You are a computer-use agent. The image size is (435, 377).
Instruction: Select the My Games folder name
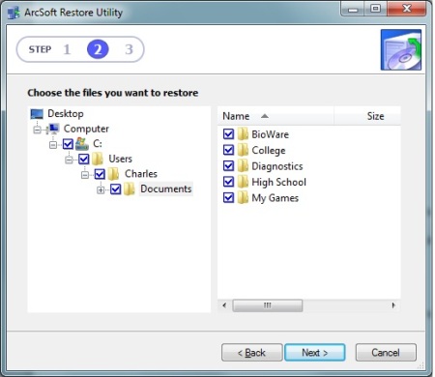click(x=275, y=198)
